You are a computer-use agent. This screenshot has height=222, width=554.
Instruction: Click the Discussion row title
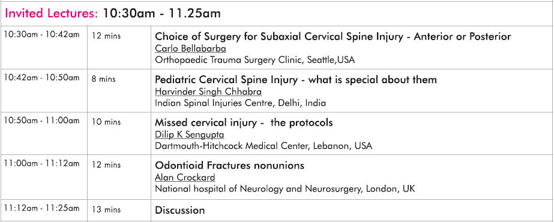[x=180, y=211]
